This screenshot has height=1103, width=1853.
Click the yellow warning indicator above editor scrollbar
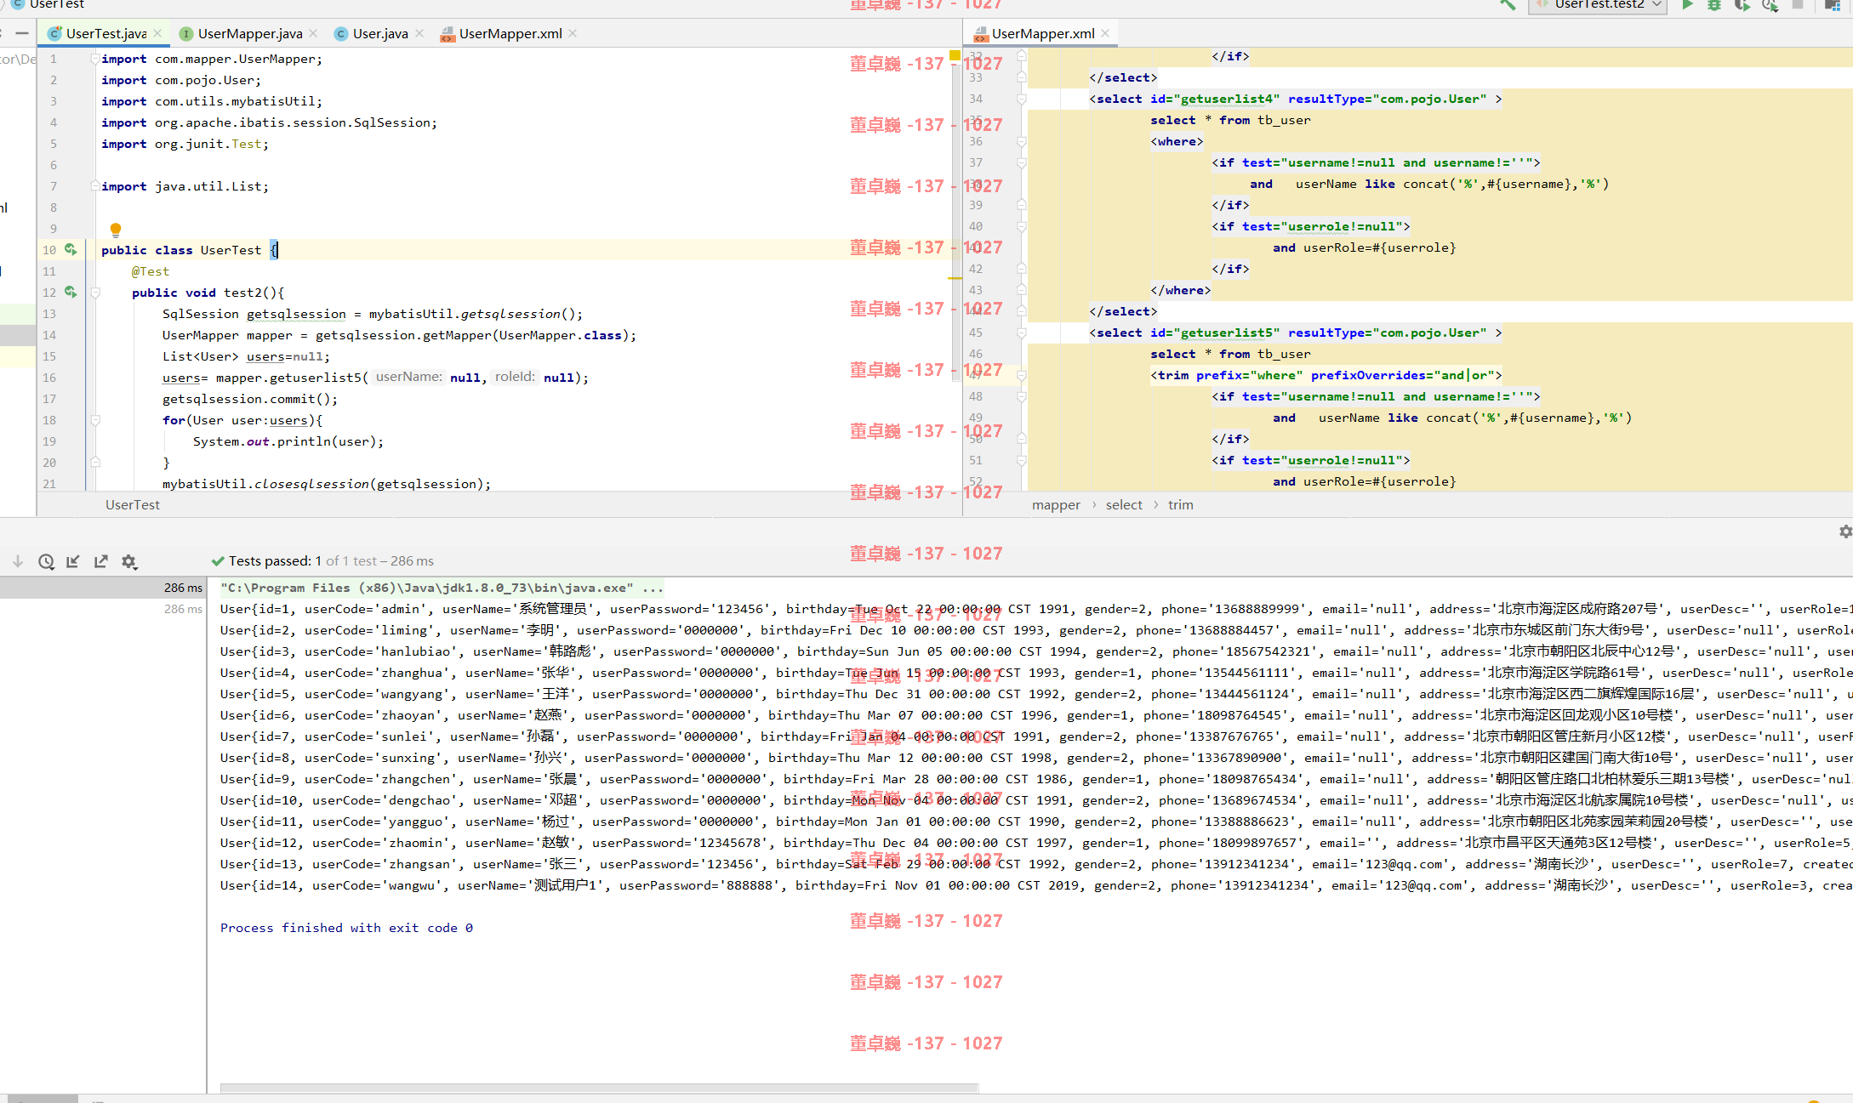click(x=955, y=56)
